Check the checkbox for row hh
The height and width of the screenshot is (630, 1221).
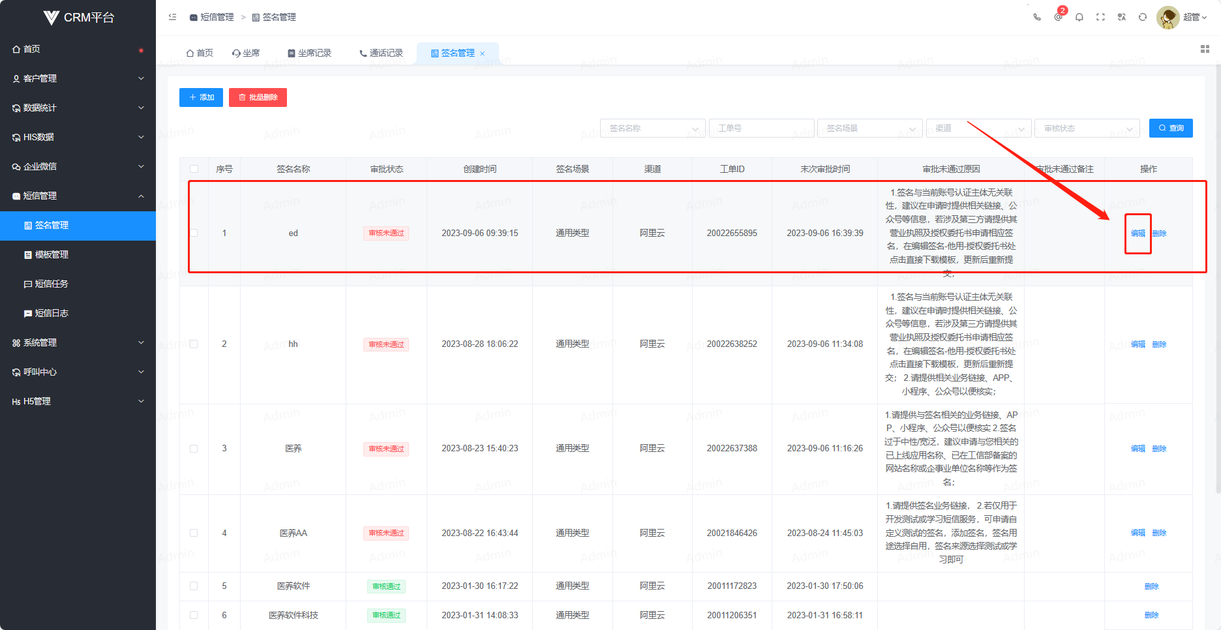pos(194,344)
